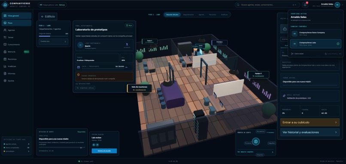This screenshot has height=164, width=346.
Task: Click the Quartz leader avatar
Action: 80,45
